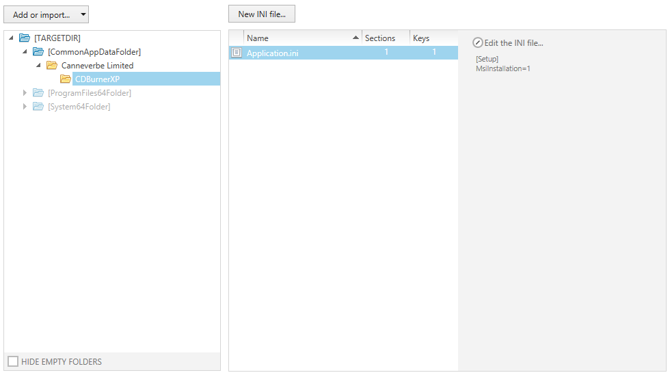Click the CDBurnerXP folder icon
Viewport: 670px width, 375px height.
(66, 79)
